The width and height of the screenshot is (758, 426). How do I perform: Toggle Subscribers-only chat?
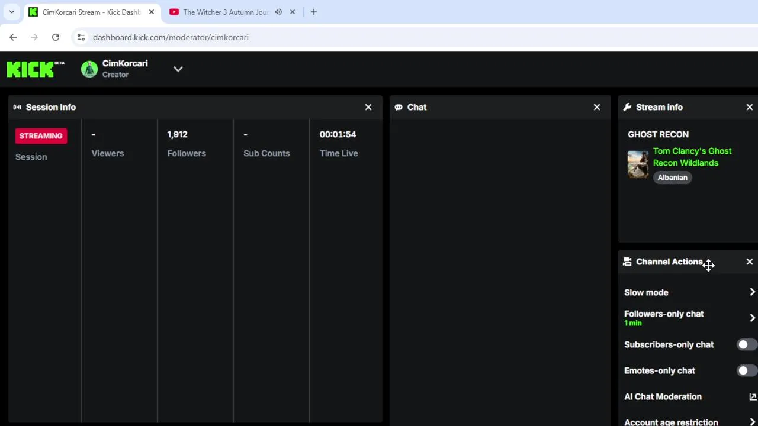tap(747, 344)
